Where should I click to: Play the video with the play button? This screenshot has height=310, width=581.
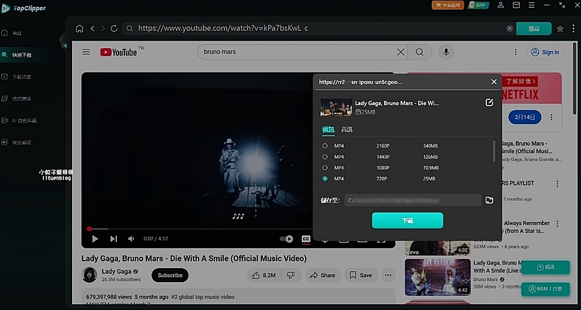pos(95,239)
